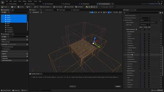
Task: Open the Tools menu
Action: [35, 1]
